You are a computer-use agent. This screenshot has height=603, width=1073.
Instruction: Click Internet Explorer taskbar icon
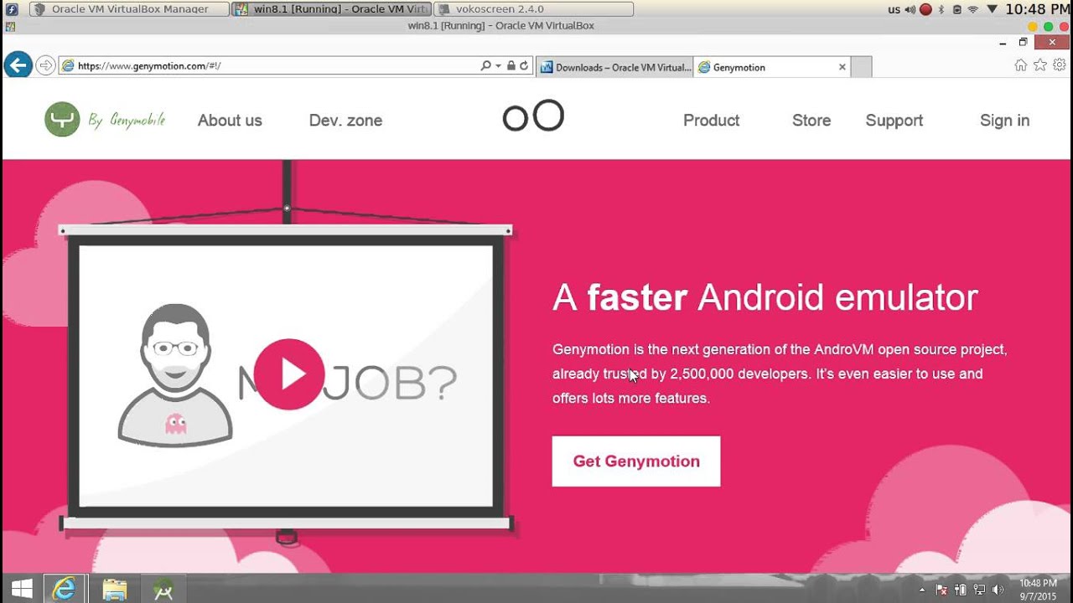(64, 589)
